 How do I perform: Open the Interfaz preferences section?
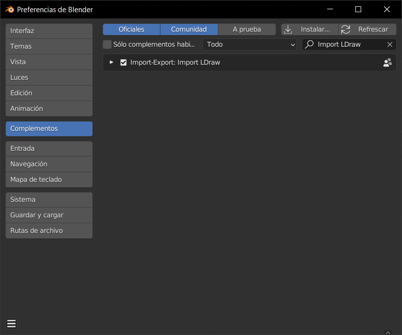tap(49, 31)
